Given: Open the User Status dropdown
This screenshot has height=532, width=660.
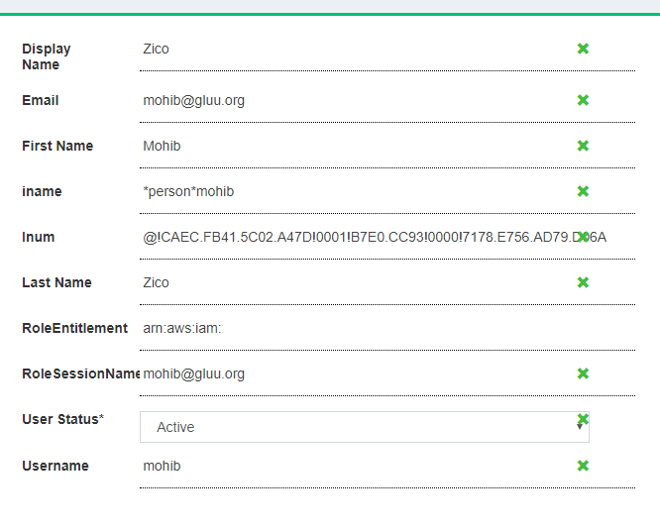Looking at the screenshot, I should (x=364, y=428).
